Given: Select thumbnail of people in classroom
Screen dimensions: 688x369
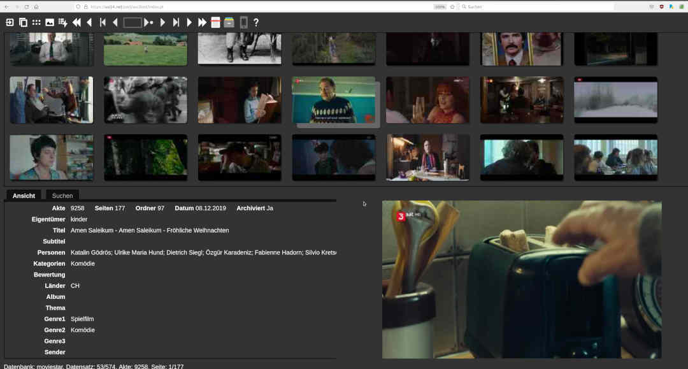Looking at the screenshot, I should click(x=615, y=157).
